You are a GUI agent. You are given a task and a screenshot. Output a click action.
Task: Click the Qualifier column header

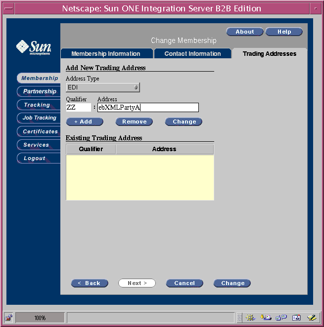click(x=91, y=149)
